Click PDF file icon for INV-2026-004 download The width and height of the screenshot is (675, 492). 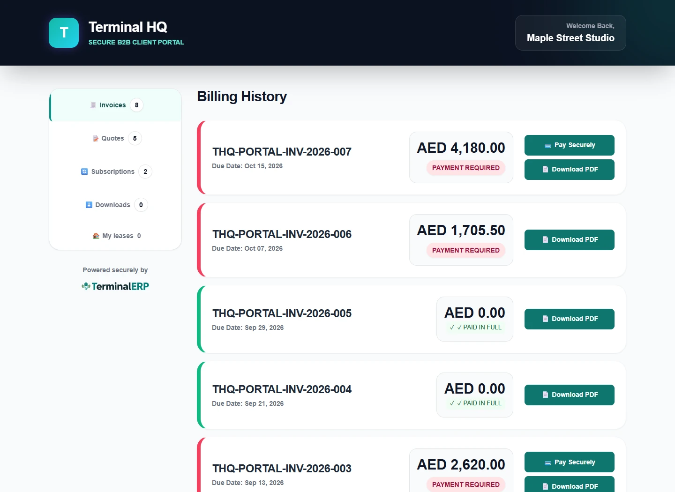pyautogui.click(x=545, y=395)
